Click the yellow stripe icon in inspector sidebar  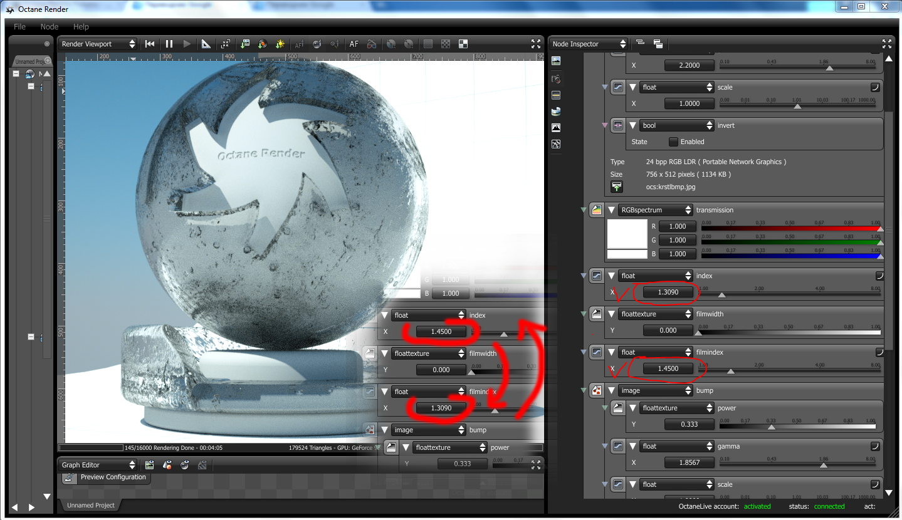[x=556, y=95]
